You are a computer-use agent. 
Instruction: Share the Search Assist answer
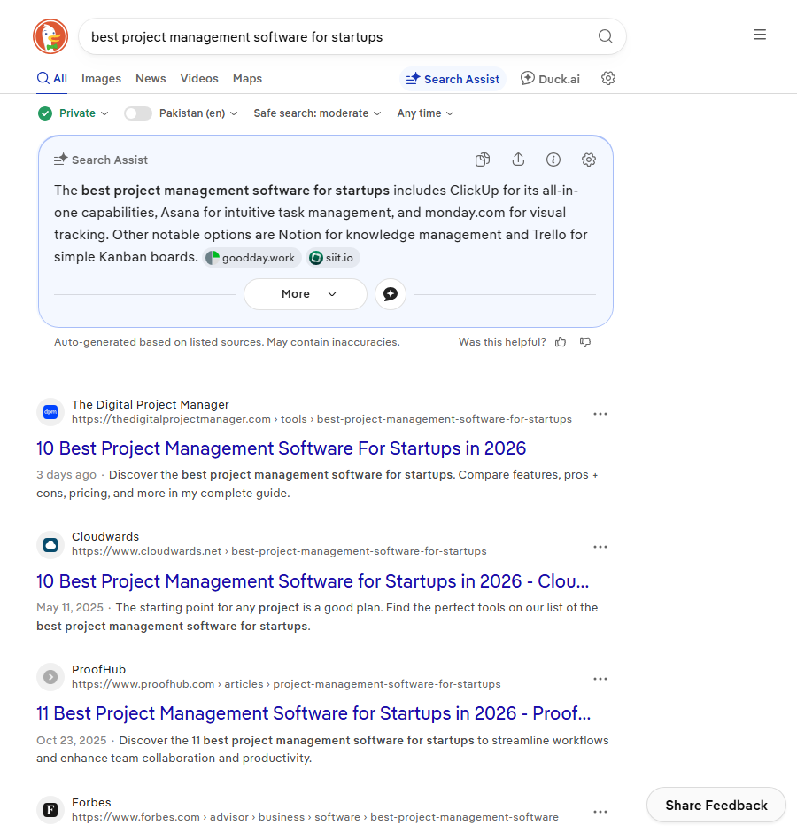(518, 160)
